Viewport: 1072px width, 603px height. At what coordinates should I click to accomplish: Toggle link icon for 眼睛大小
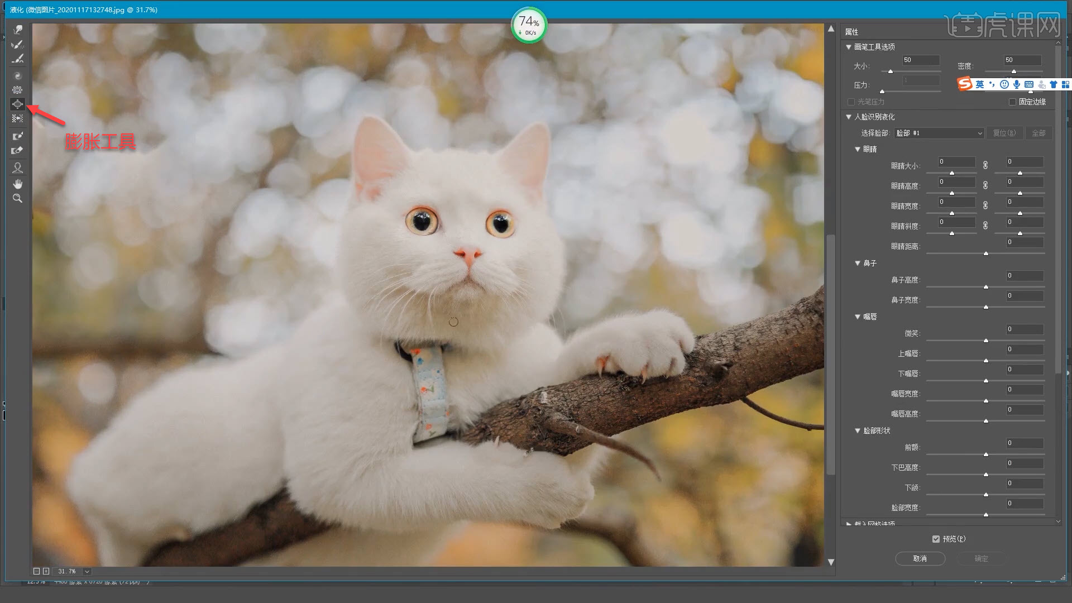point(985,165)
